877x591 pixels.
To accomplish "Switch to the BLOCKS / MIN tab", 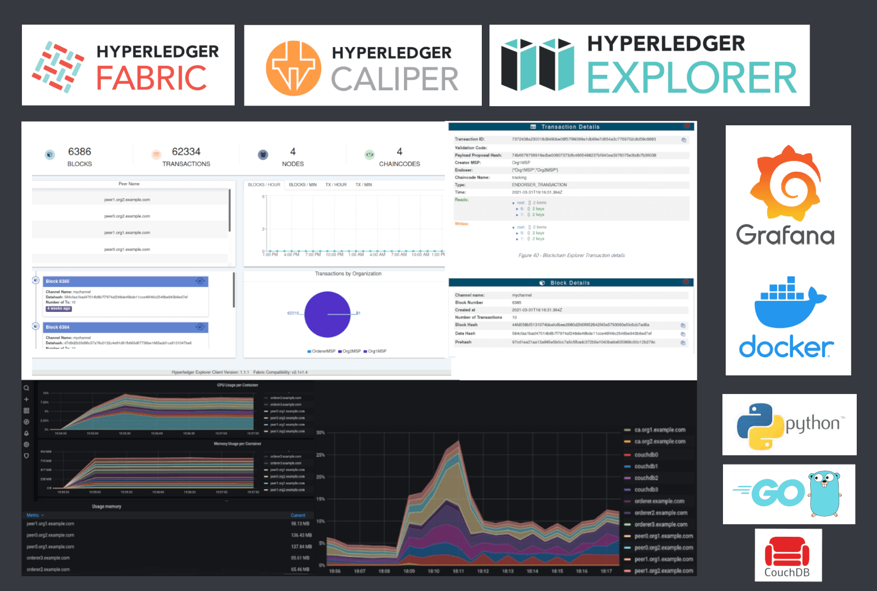I will tap(303, 185).
